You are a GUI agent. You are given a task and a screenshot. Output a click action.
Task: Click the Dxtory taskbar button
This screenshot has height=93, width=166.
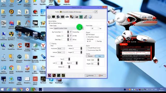(40, 90)
